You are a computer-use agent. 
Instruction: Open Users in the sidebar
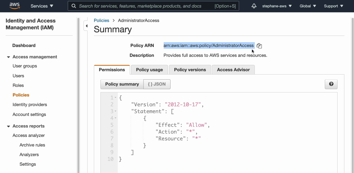[18, 76]
